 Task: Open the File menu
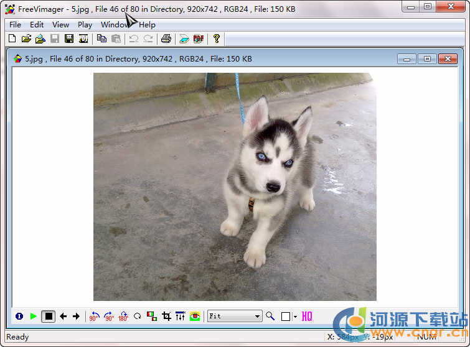(x=16, y=24)
